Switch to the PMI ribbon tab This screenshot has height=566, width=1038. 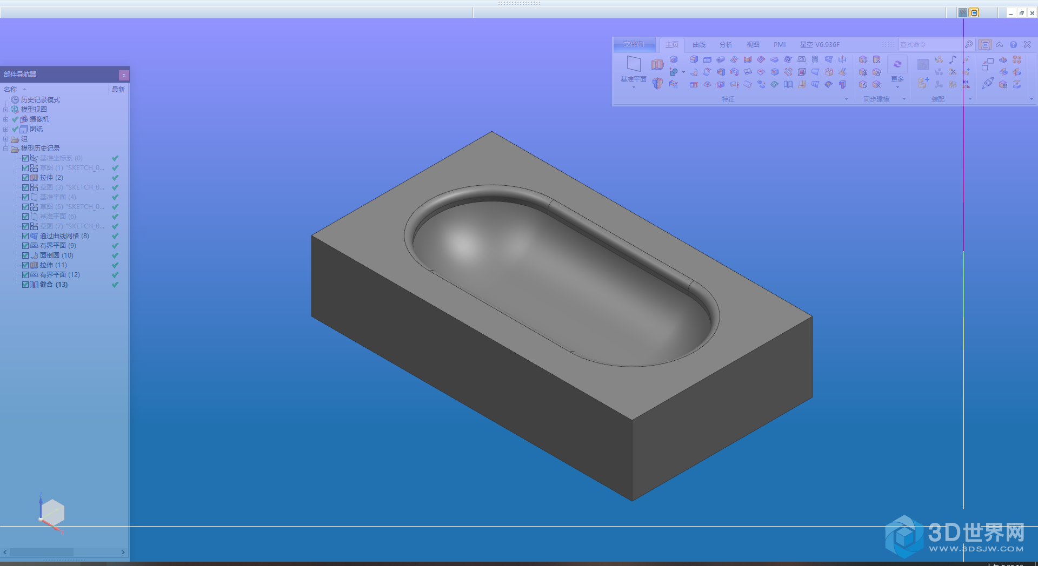780,45
